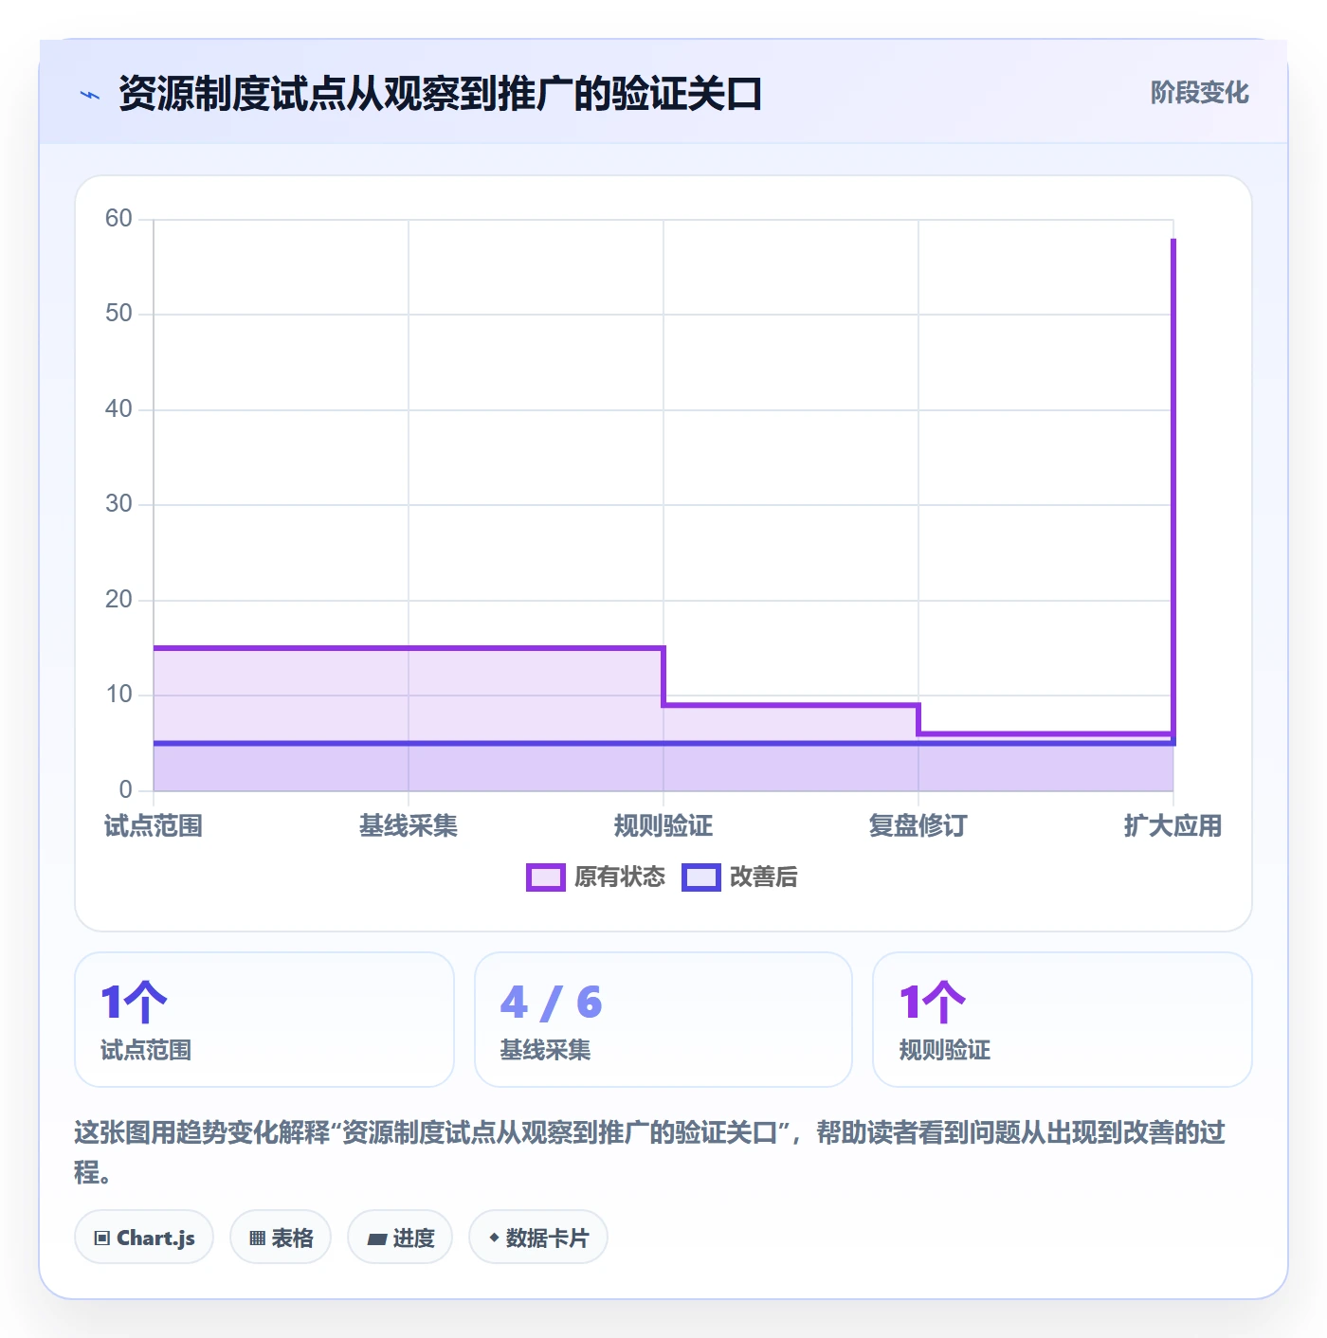Screen dimensions: 1327x1338
Task: Click the 60 y-axis tick value
Action: point(118,219)
